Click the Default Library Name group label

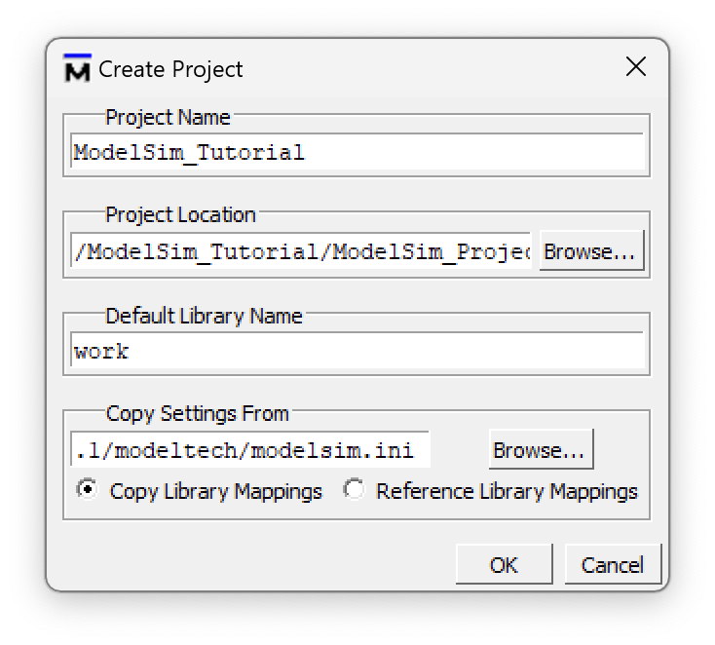(x=204, y=316)
